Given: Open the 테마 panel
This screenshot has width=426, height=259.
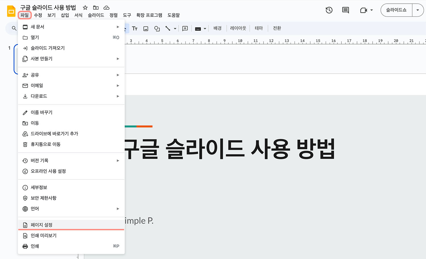Looking at the screenshot, I should pos(259,28).
